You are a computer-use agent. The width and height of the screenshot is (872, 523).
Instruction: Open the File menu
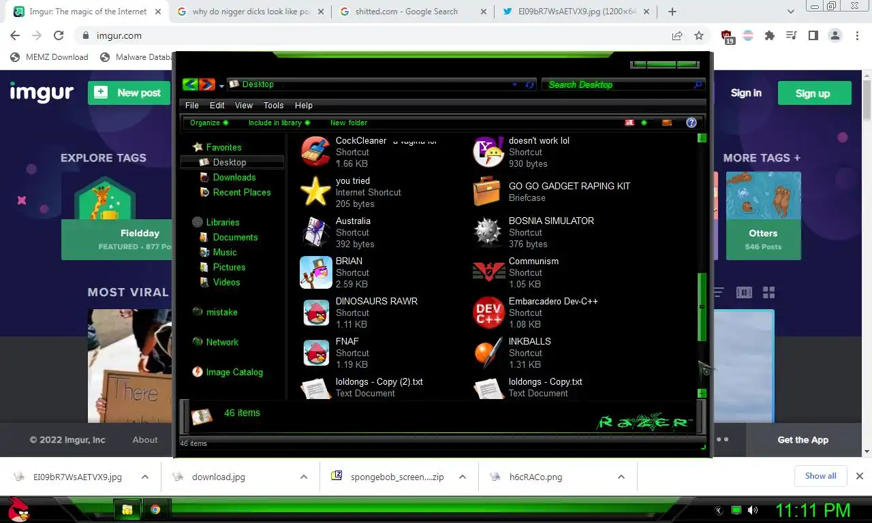coord(192,105)
